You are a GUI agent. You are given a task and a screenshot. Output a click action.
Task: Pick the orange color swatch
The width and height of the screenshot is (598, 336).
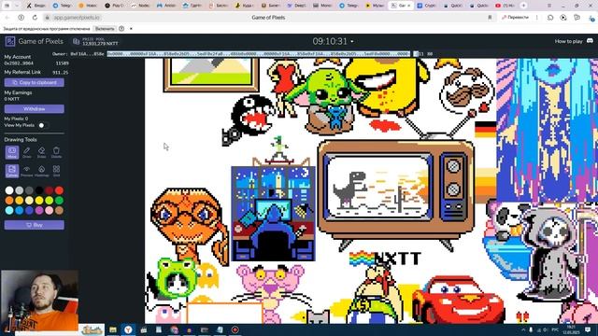pos(9,200)
